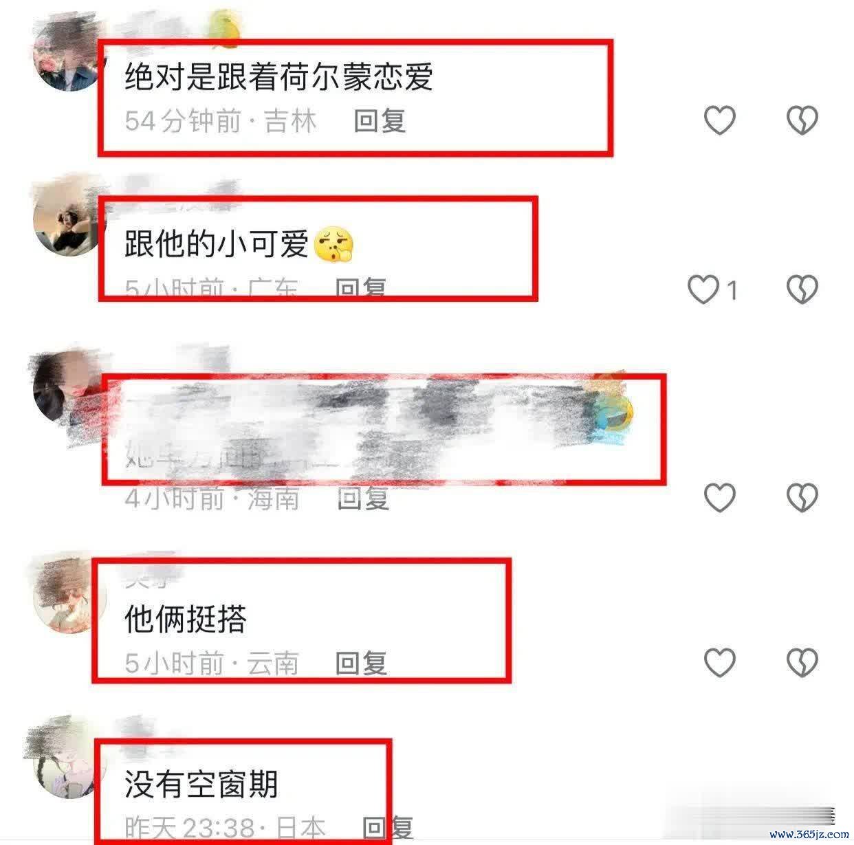This screenshot has height=845, width=854.
Task: Reply to the 吉林 comment posted 54分钟前
Action: pyautogui.click(x=380, y=121)
